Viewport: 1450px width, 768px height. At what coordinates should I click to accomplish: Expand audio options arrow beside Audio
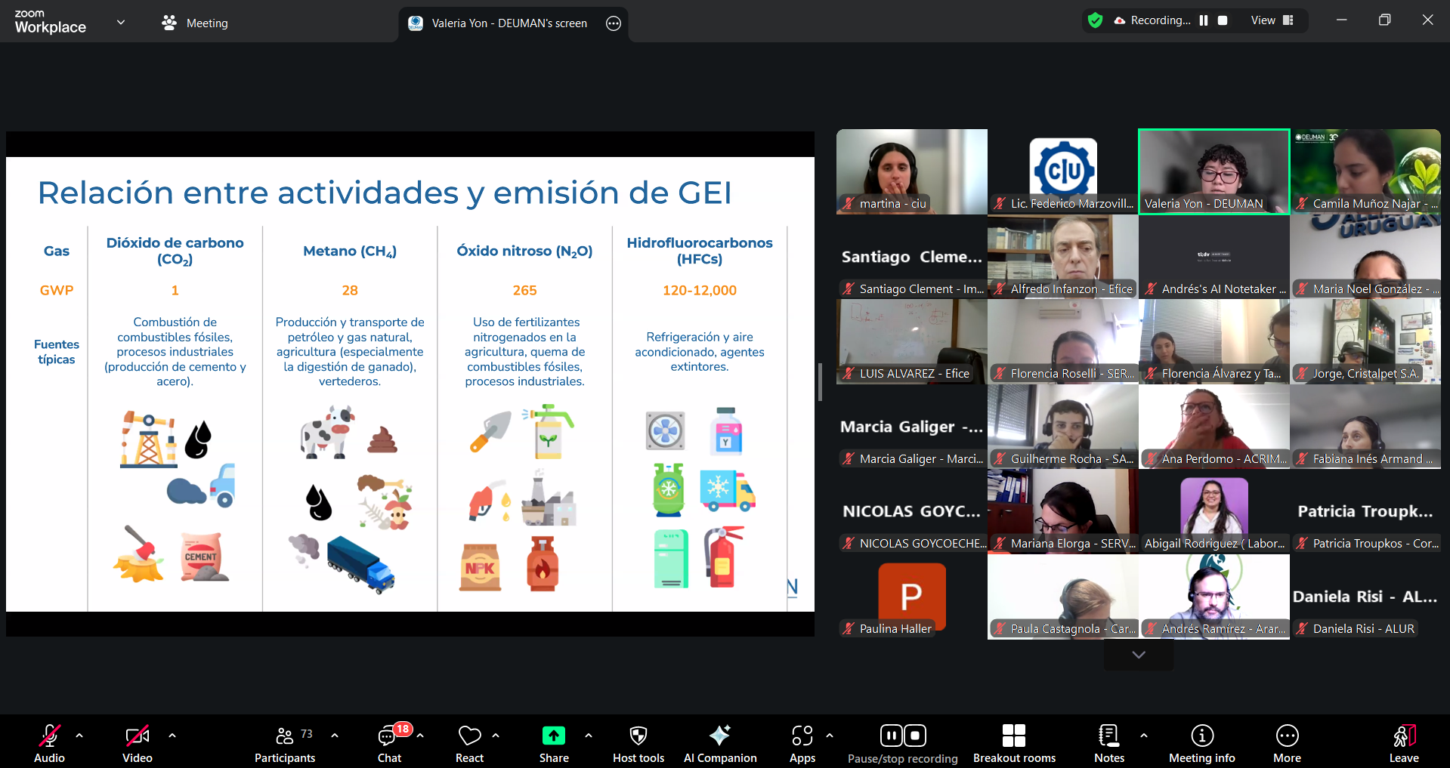tap(79, 735)
